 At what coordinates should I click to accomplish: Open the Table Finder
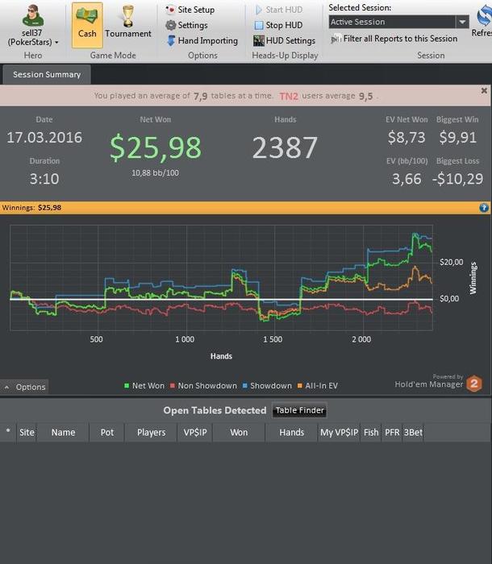299,410
